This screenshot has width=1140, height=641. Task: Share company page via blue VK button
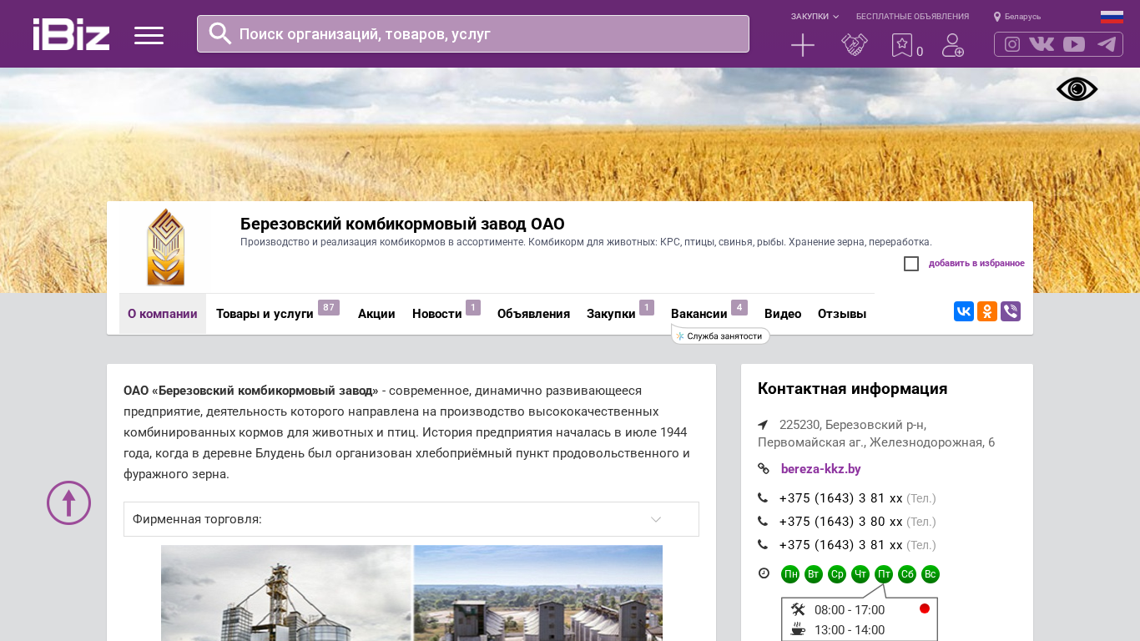coord(964,311)
